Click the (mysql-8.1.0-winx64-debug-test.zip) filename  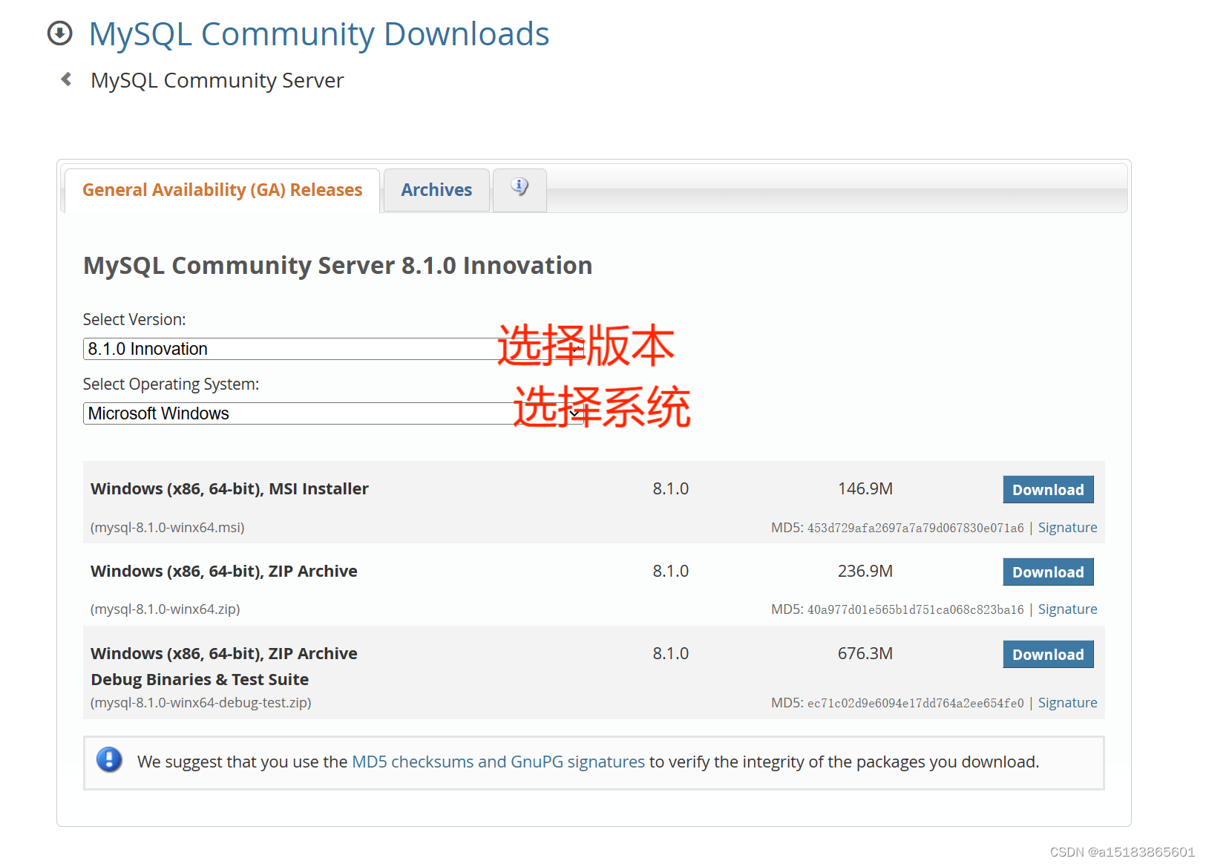pos(201,703)
